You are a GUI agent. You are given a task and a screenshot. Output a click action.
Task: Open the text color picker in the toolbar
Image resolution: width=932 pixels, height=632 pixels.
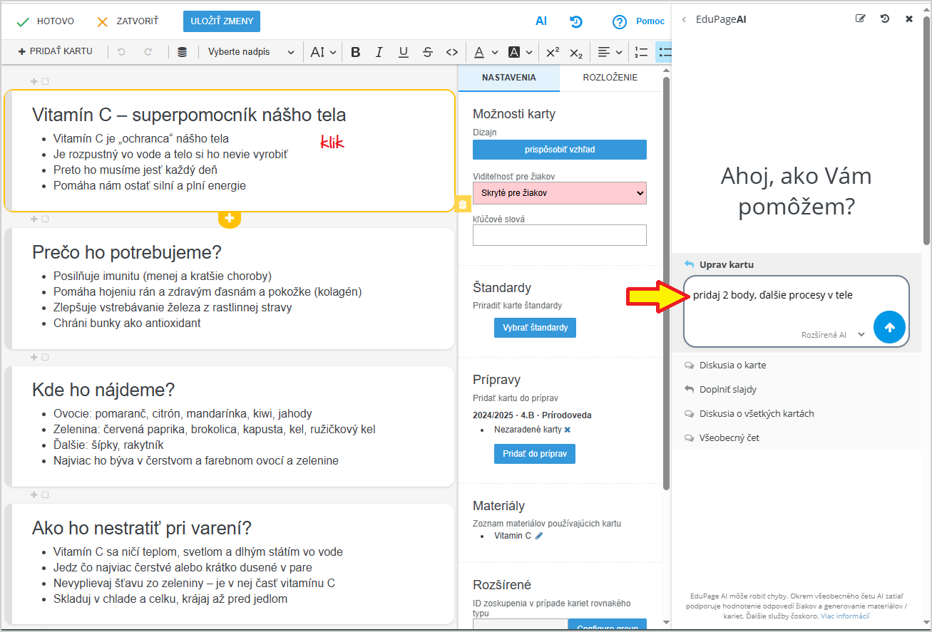click(x=486, y=52)
